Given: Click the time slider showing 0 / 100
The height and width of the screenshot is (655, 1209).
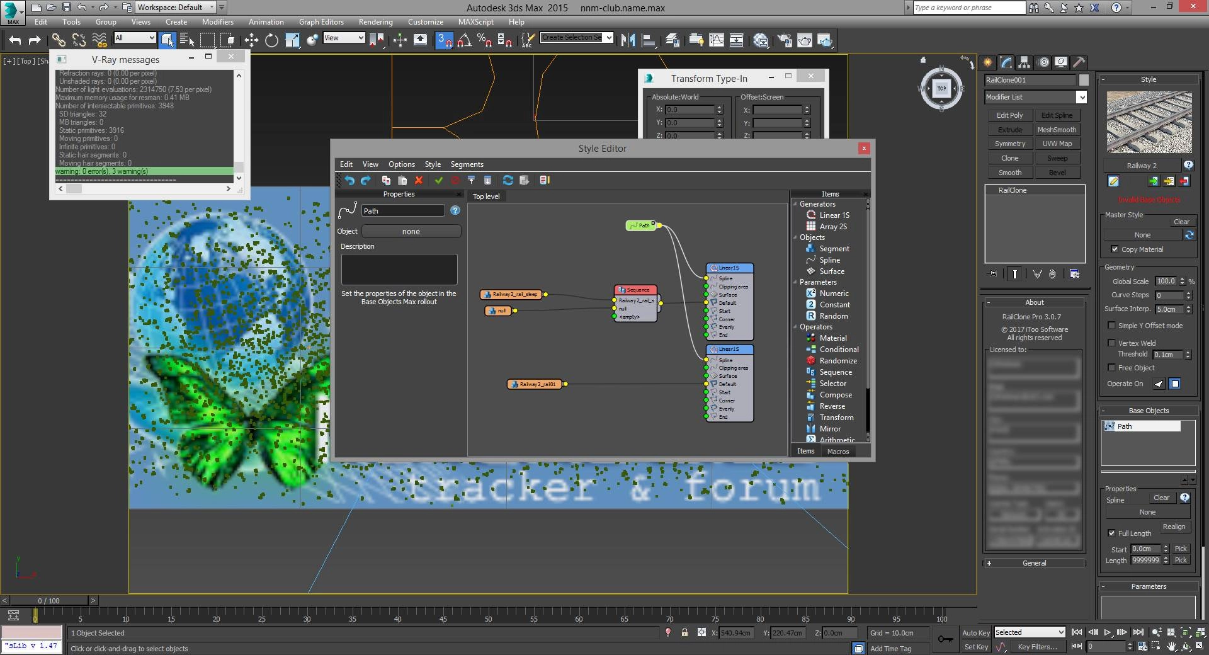Looking at the screenshot, I should [48, 601].
